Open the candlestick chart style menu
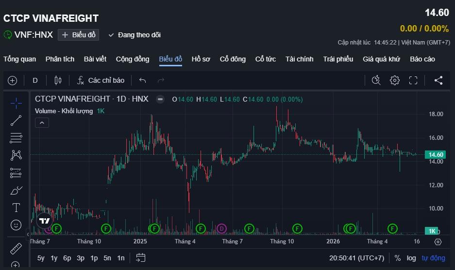455x270 pixels. pyautogui.click(x=58, y=80)
